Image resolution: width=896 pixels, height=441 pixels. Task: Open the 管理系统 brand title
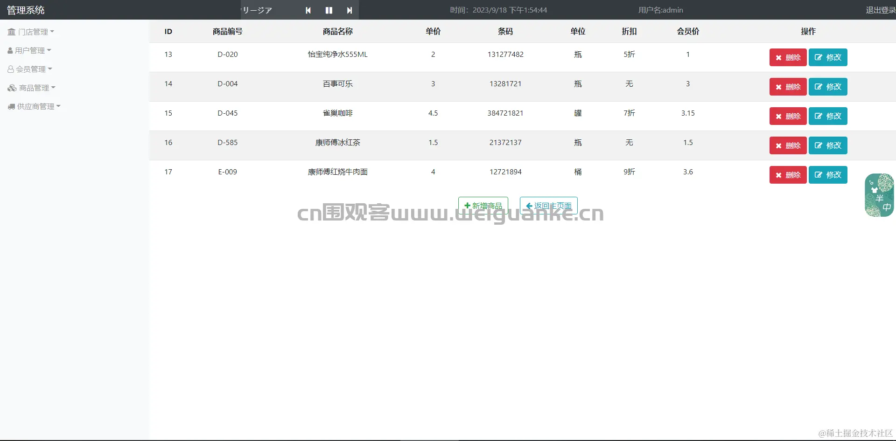coord(26,10)
